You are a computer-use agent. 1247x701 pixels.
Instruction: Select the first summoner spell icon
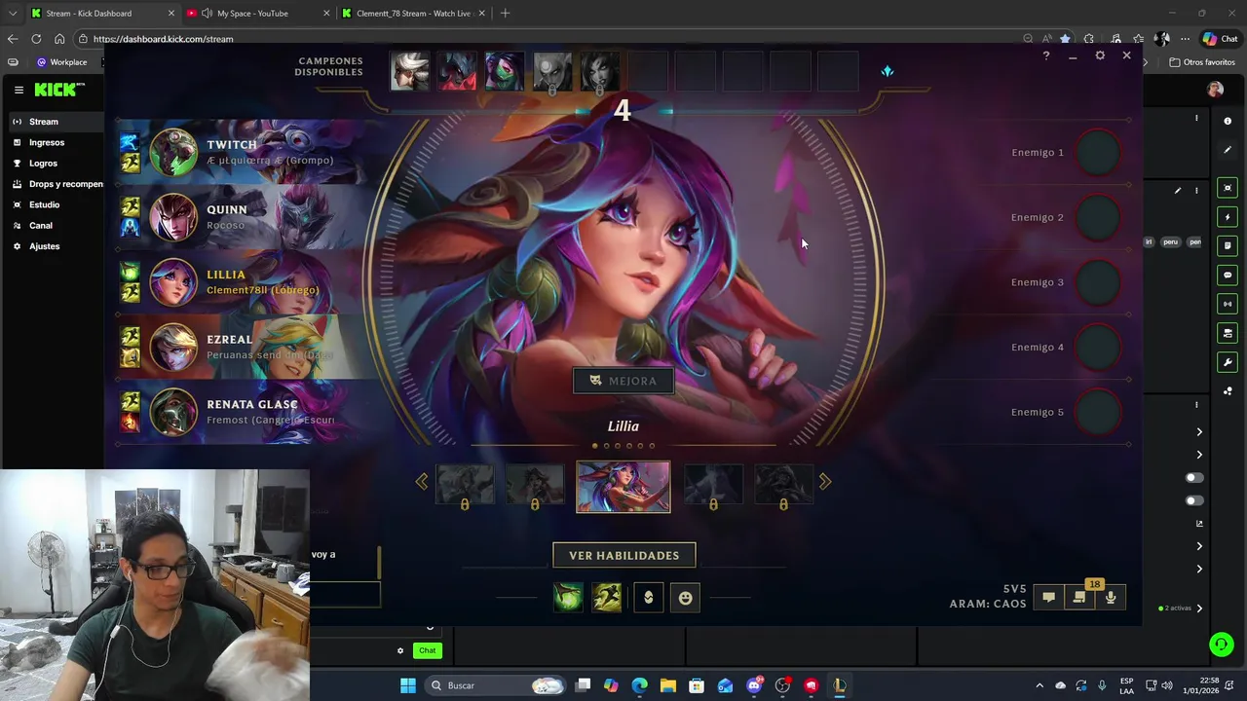[569, 598]
